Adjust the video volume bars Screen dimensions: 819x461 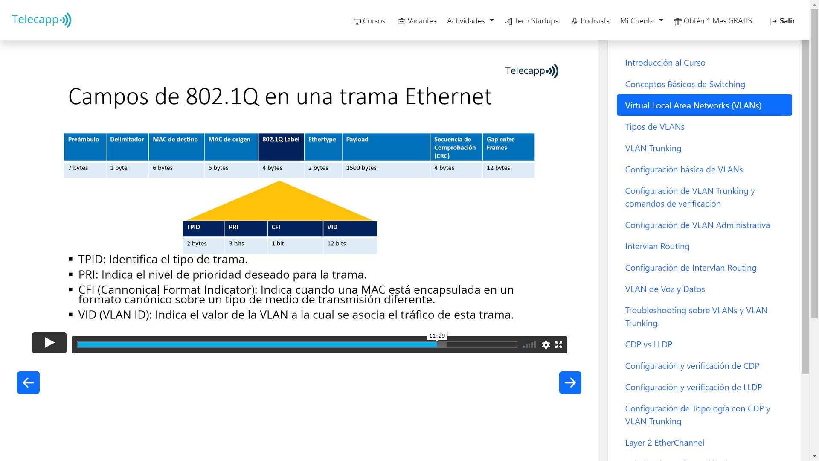pyautogui.click(x=529, y=345)
